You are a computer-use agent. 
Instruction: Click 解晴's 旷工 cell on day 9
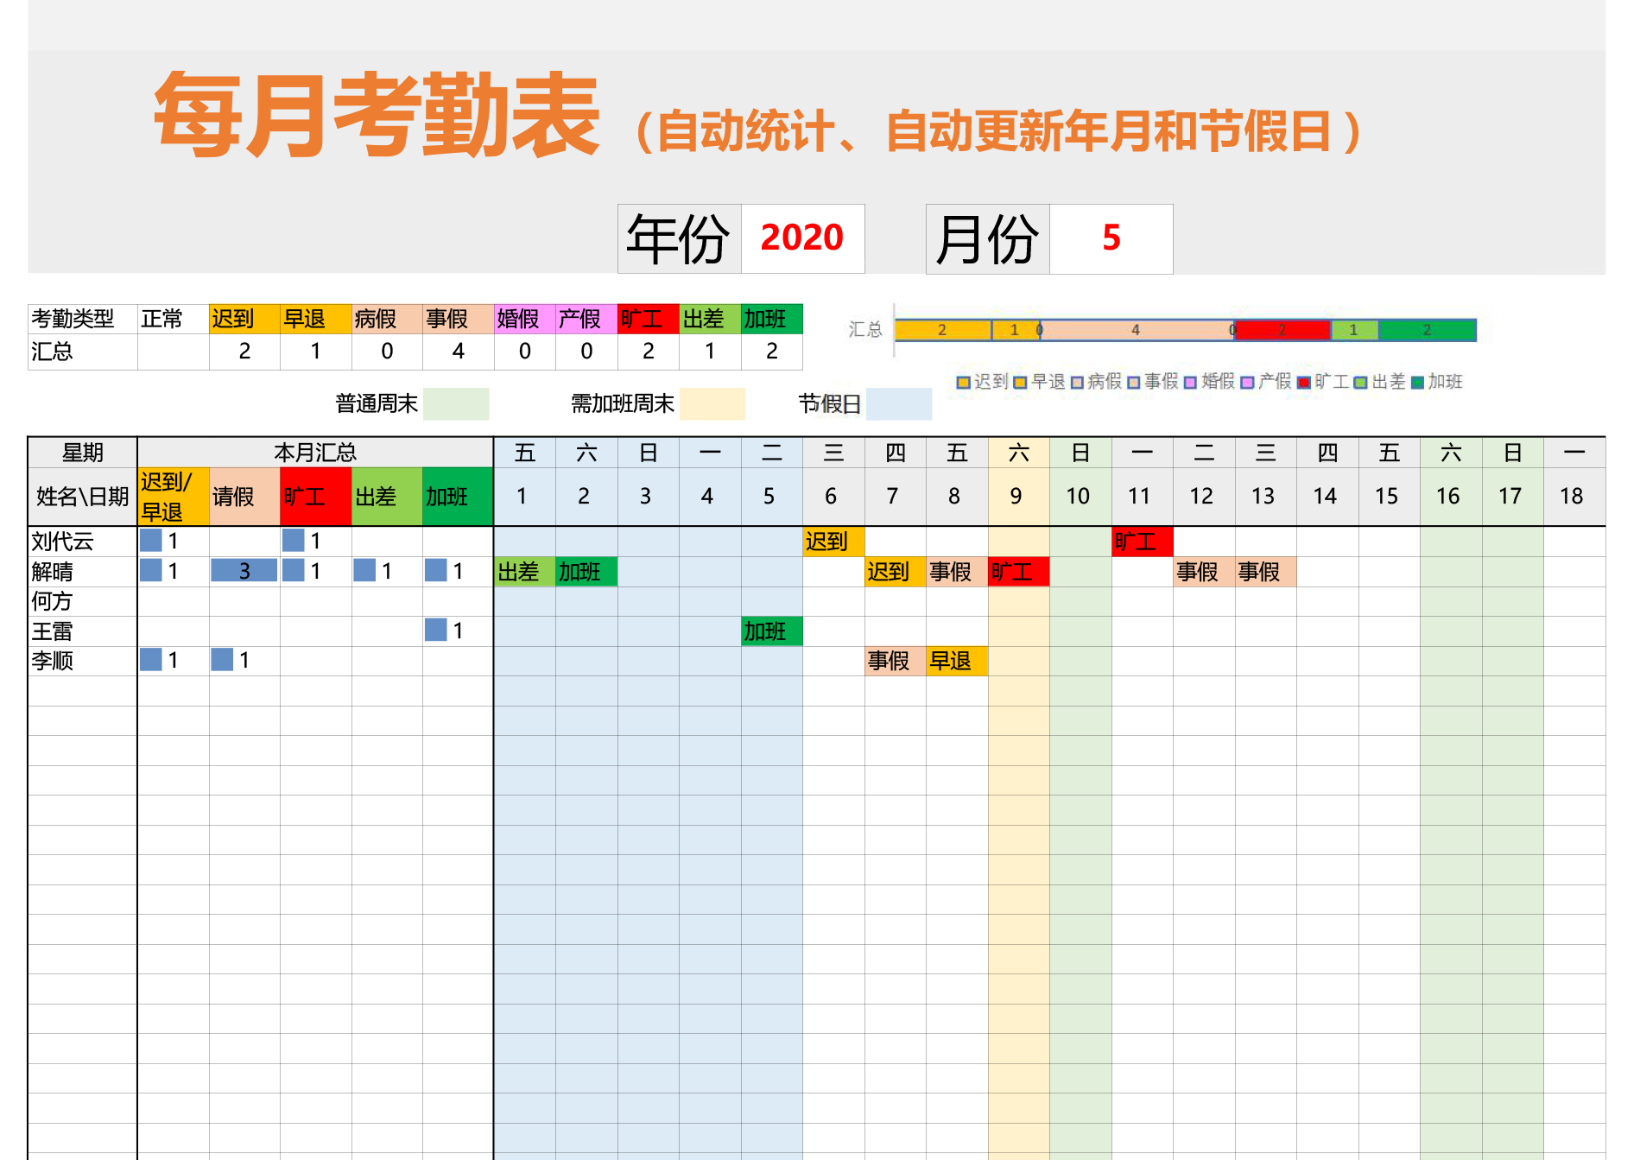[1017, 572]
